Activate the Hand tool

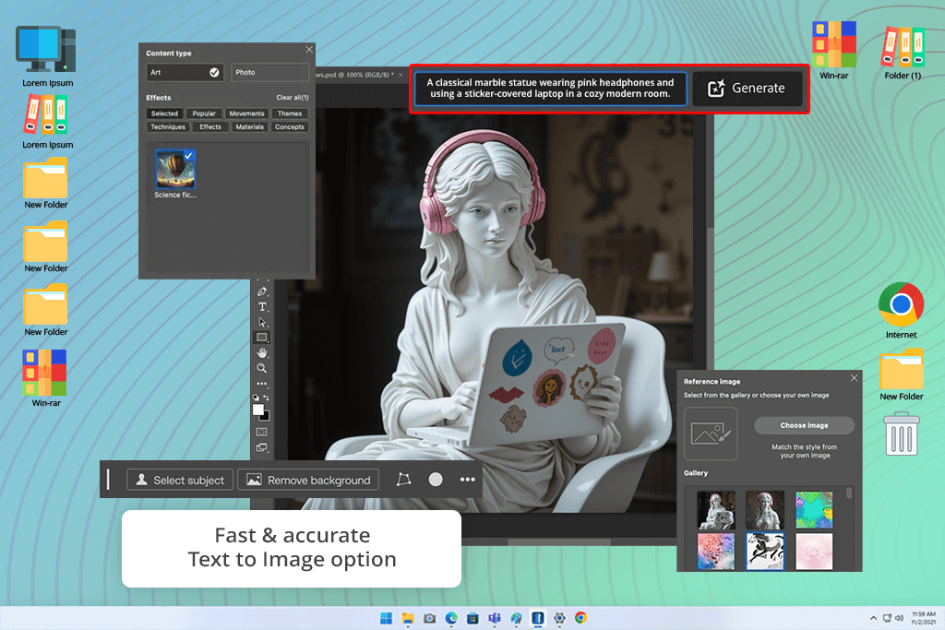(x=262, y=352)
